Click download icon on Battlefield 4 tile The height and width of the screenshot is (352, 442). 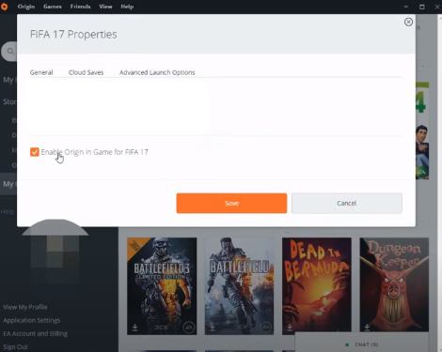[213, 328]
